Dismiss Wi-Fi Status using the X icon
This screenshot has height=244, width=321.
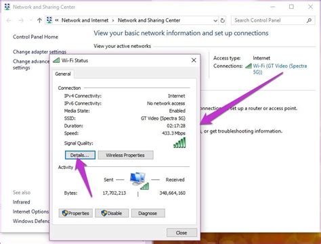pos(194,60)
